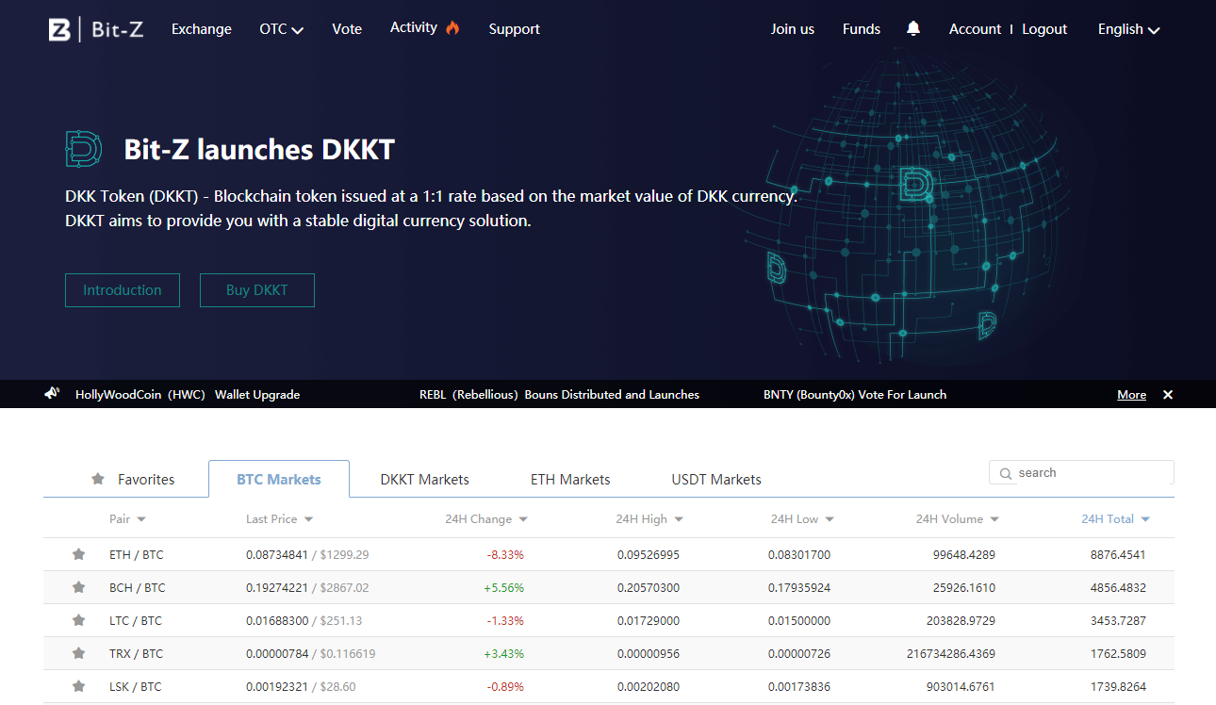Screen dimensions: 1216x705
Task: Favorite the TRX / BTC pair star
Action: point(79,653)
